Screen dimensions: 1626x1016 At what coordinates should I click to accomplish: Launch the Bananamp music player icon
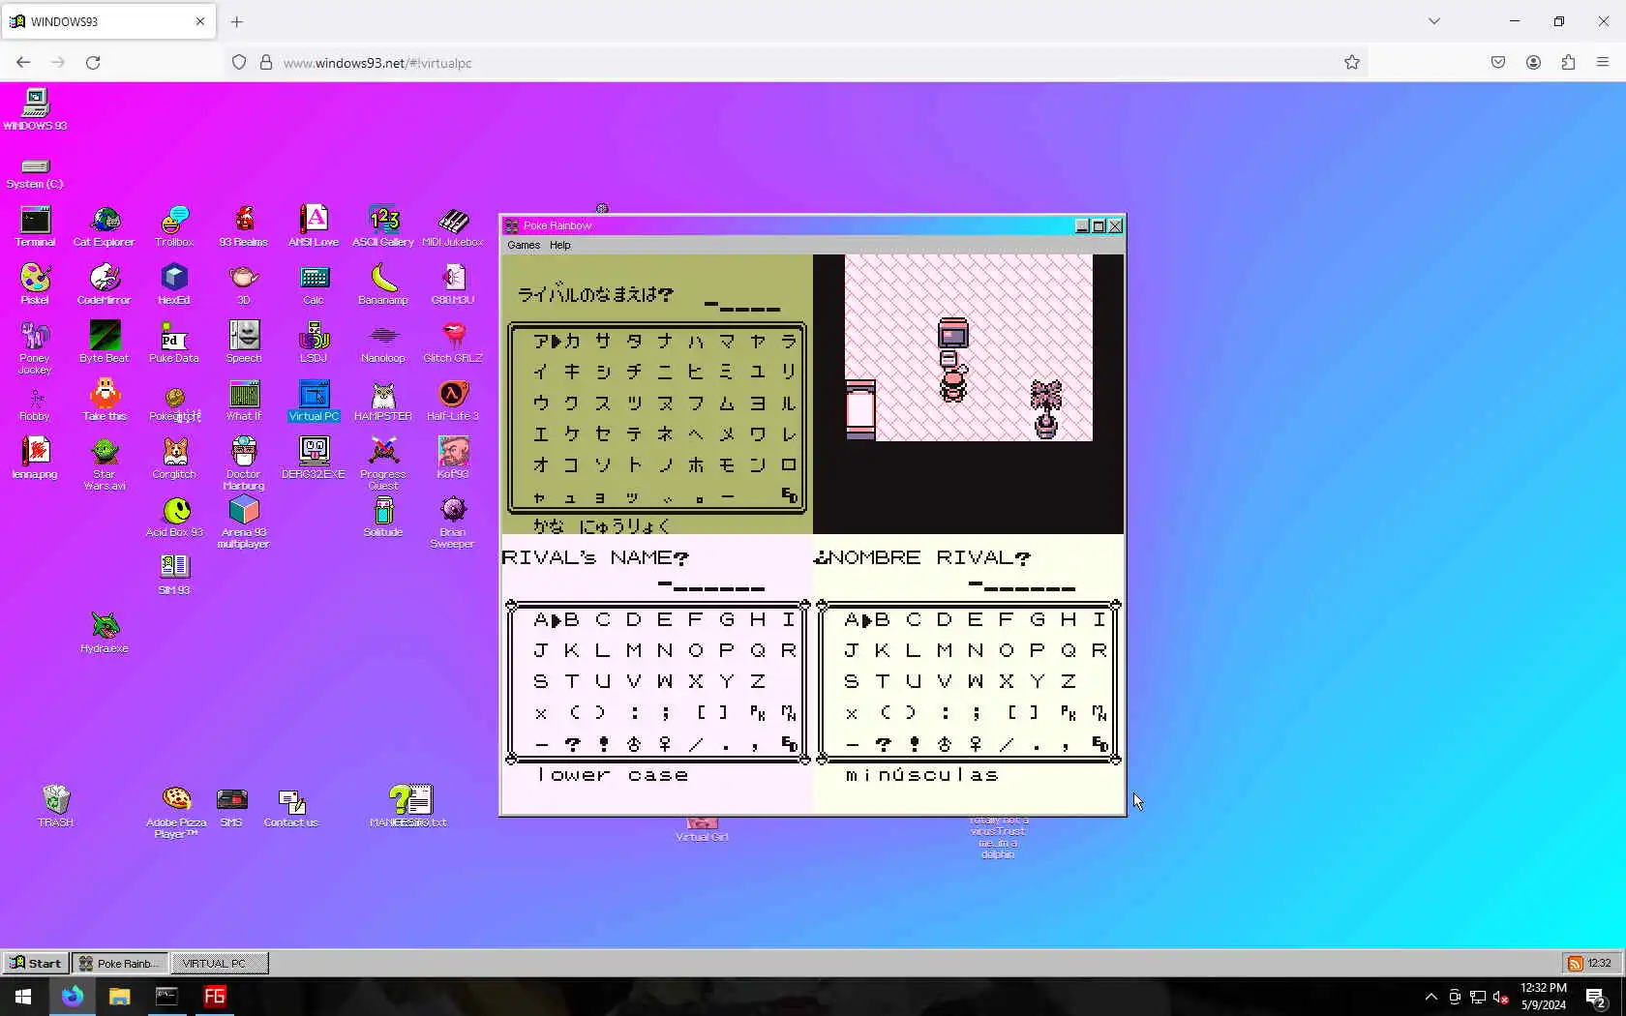[383, 284]
